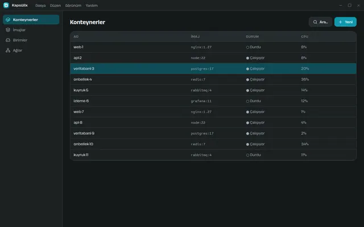Image resolution: width=364 pixels, height=227 pixels.
Task: Click the 20% CPU value for veritabani-3
Action: [x=305, y=69]
